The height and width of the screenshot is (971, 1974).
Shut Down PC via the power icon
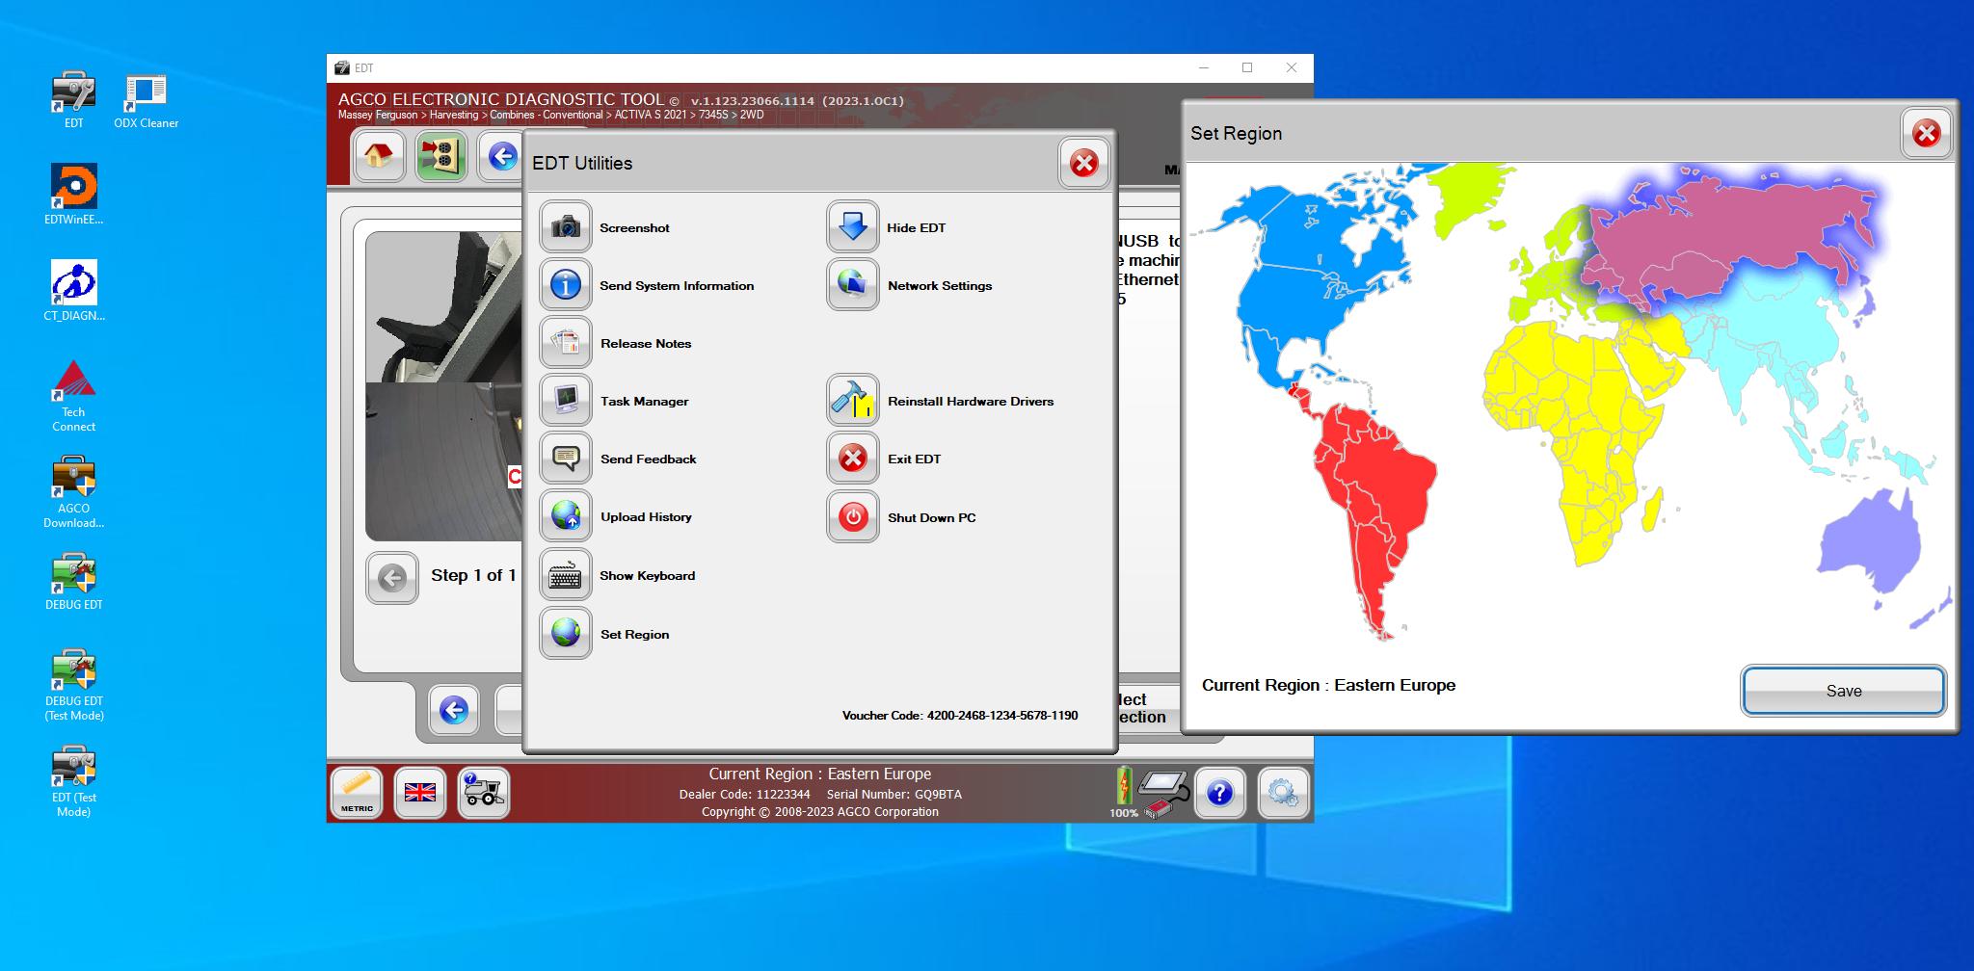click(852, 517)
